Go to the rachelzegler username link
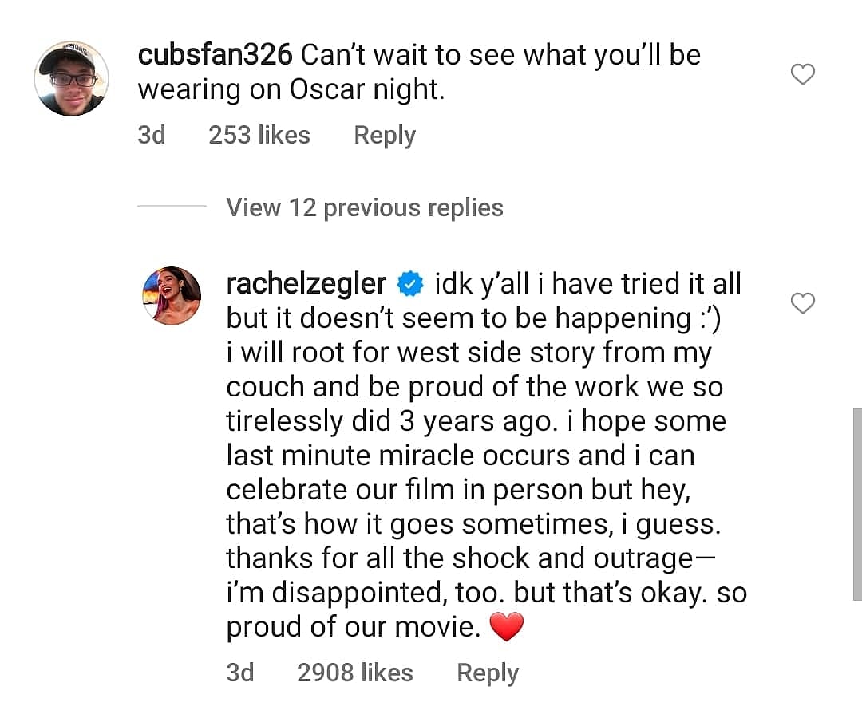The width and height of the screenshot is (862, 714). [306, 283]
